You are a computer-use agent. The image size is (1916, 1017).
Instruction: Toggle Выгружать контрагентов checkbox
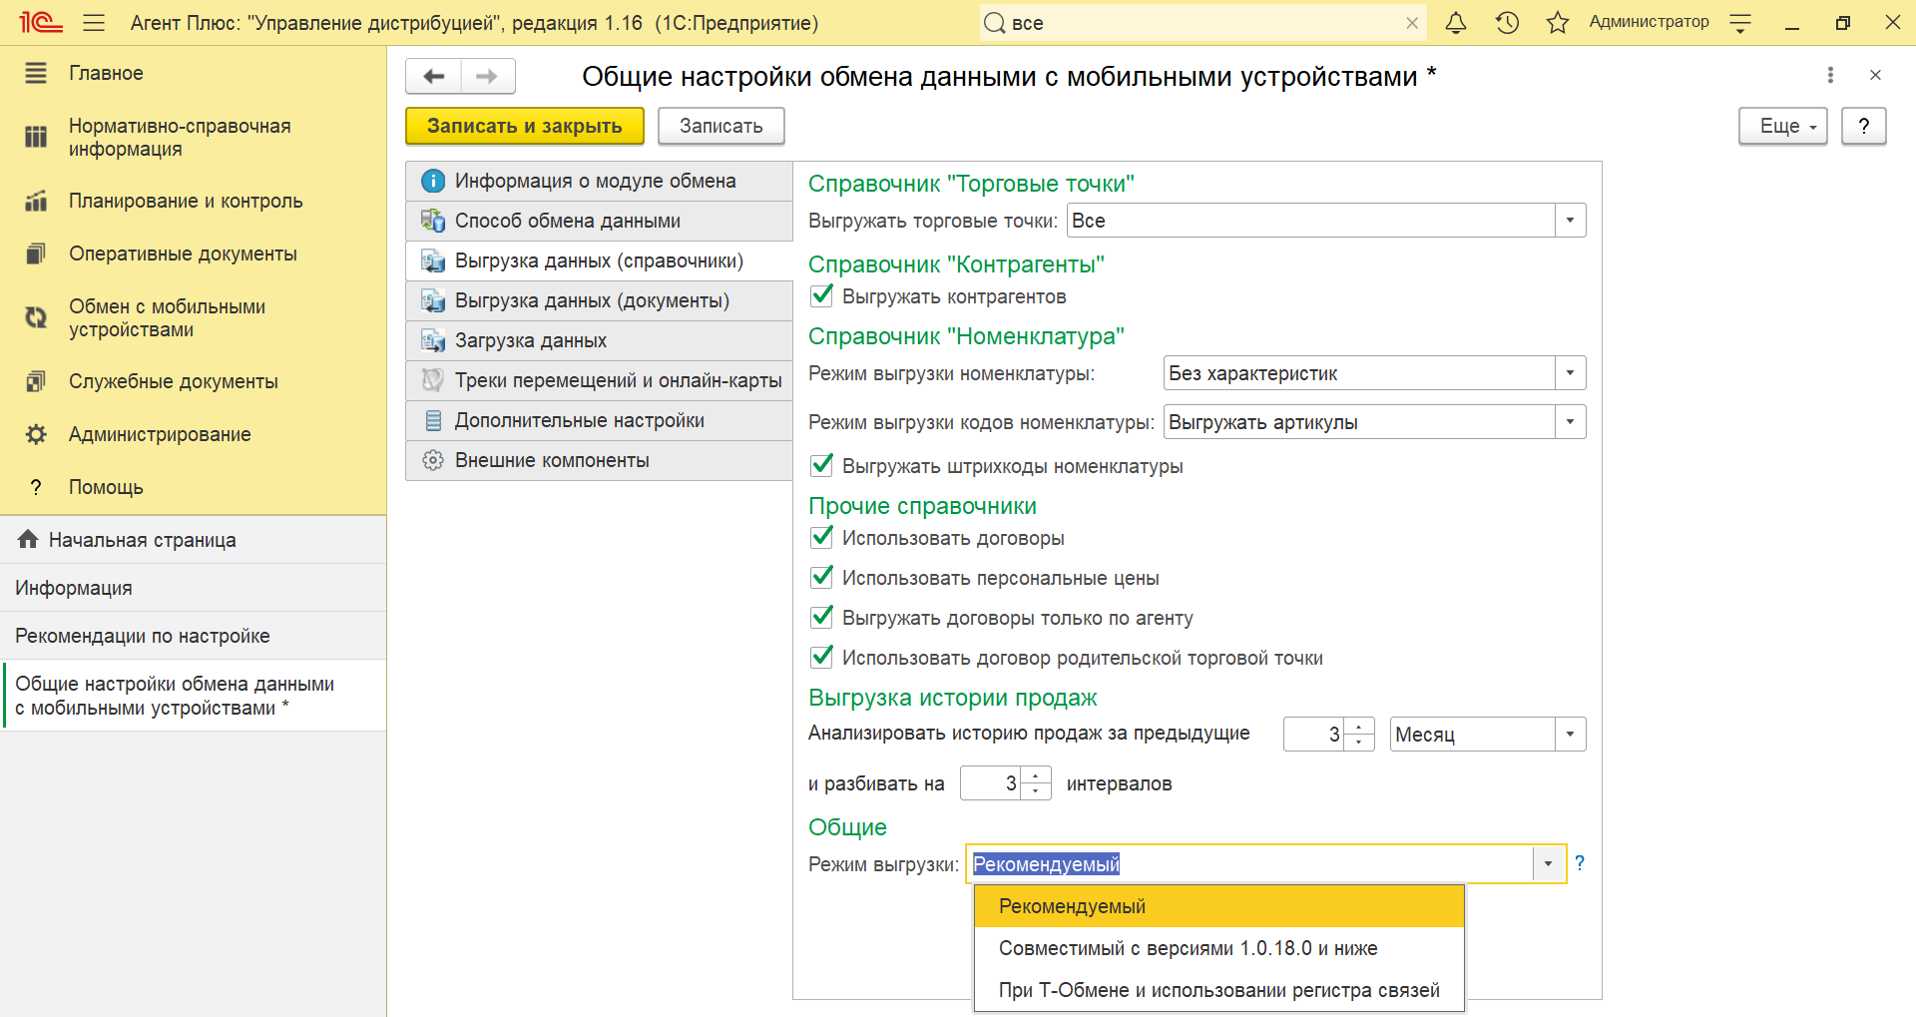822,295
